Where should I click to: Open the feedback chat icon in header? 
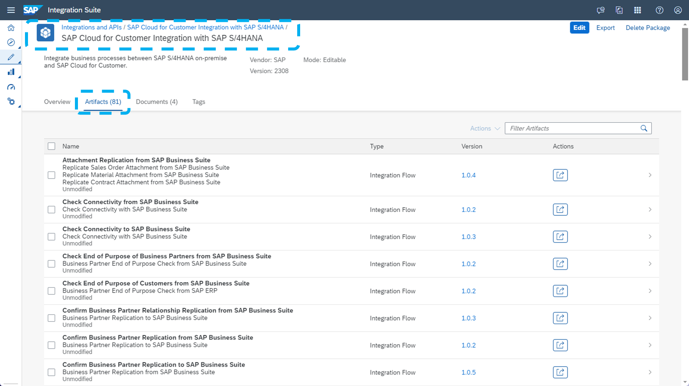(x=601, y=10)
